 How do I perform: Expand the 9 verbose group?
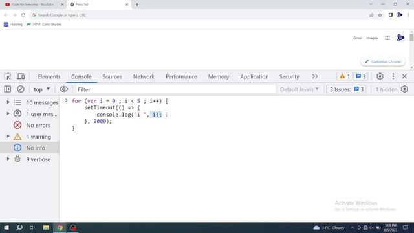click(x=8, y=159)
